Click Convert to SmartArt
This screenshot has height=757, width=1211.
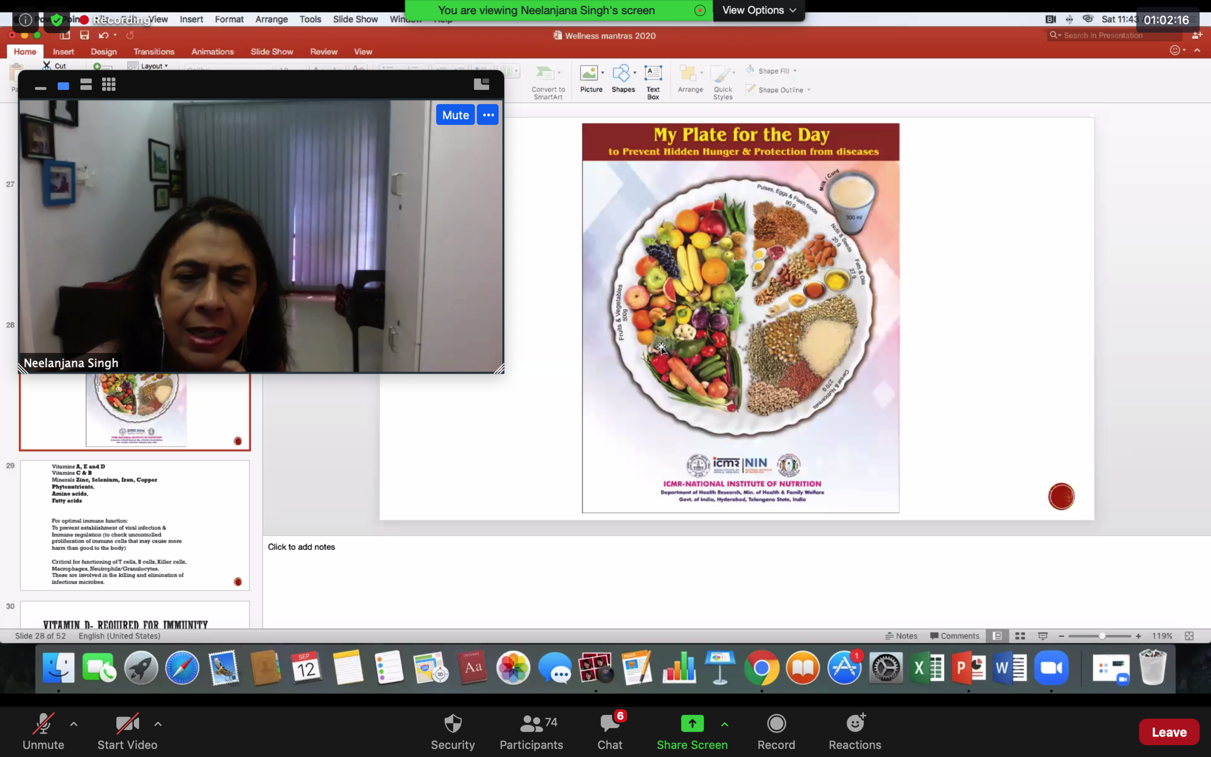[x=548, y=81]
